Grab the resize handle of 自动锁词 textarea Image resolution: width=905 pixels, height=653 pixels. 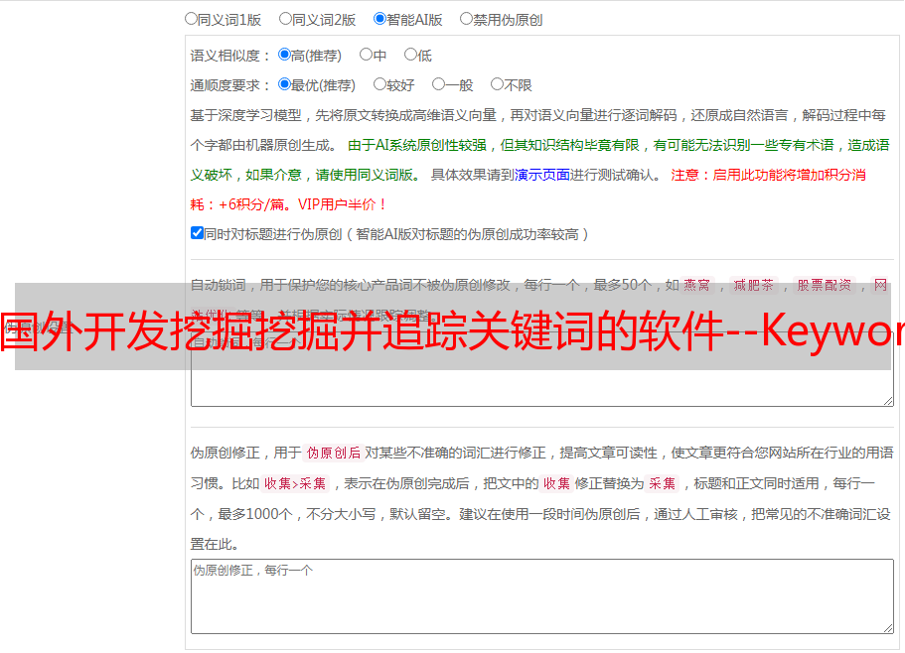(888, 401)
